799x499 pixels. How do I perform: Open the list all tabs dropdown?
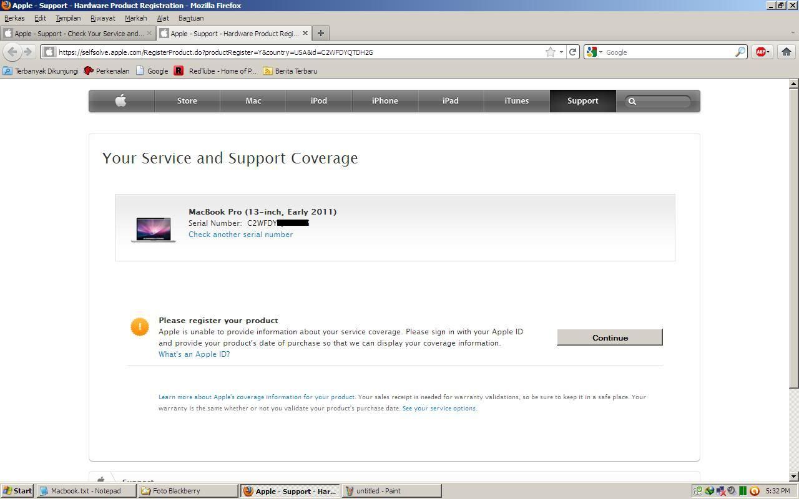coord(792,33)
